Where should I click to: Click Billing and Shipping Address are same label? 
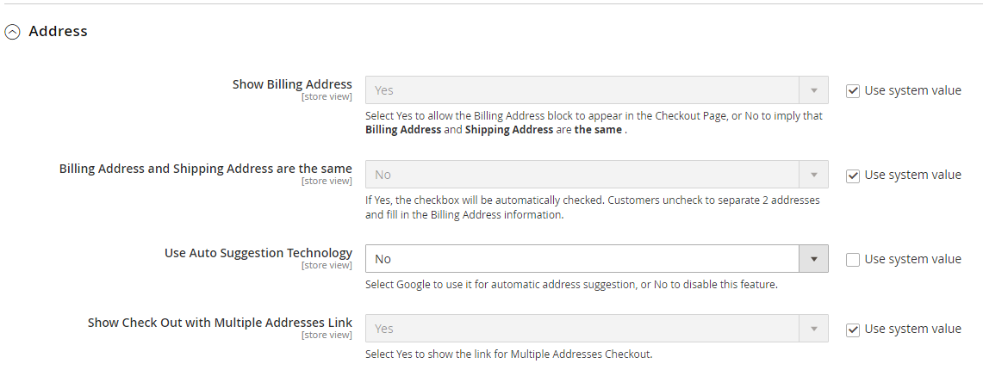205,169
